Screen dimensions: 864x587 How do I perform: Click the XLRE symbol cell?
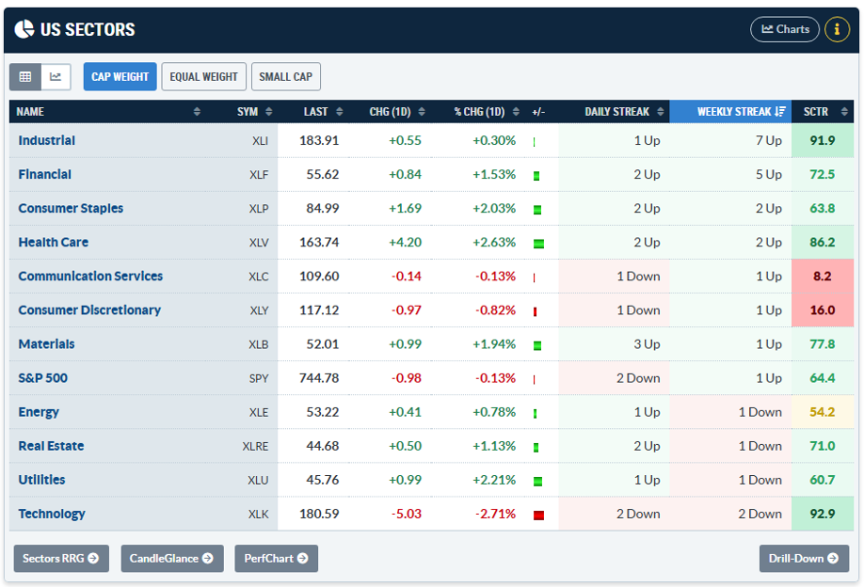point(255,447)
